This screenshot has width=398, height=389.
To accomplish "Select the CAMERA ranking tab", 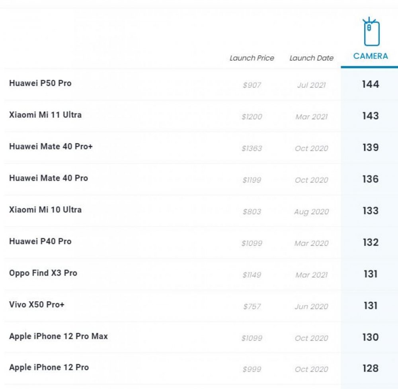I will tap(371, 56).
